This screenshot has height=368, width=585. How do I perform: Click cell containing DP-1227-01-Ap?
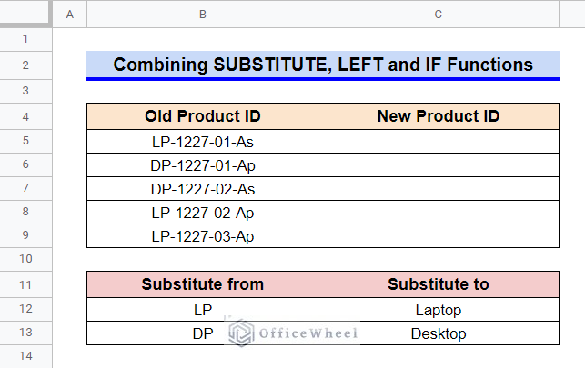[203, 165]
